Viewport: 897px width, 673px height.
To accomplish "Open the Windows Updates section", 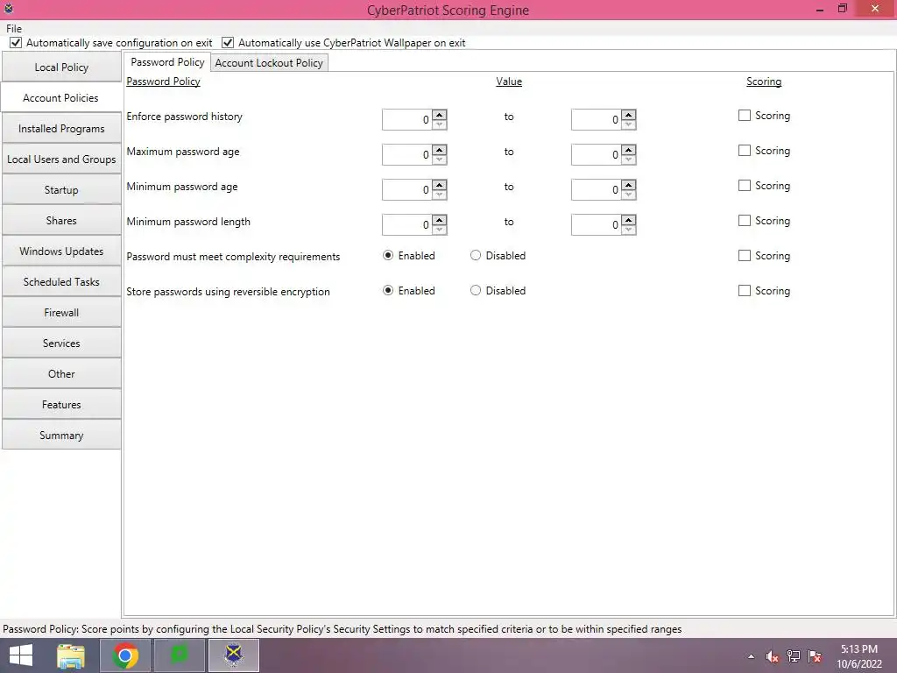I will coord(61,251).
